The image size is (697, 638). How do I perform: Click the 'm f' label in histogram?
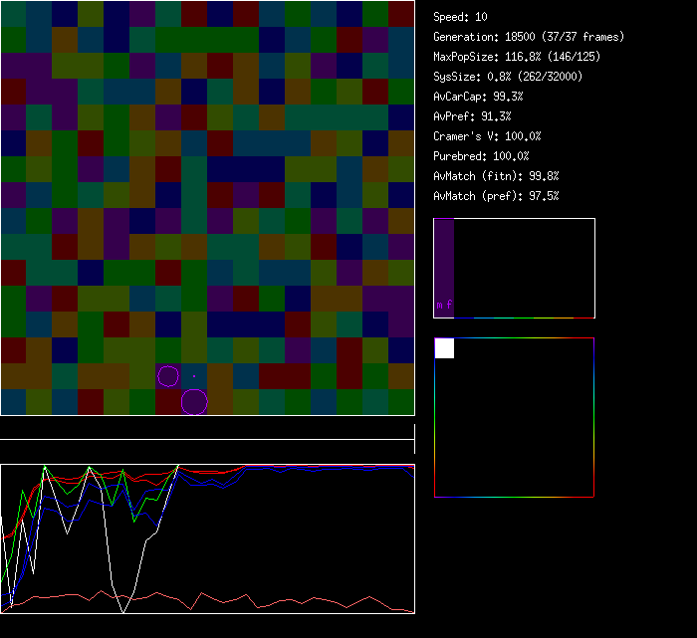[444, 306]
